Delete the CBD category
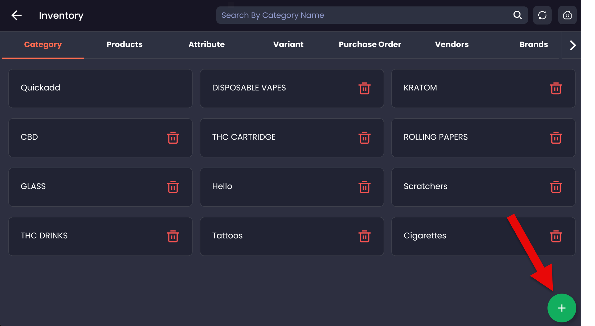The height and width of the screenshot is (326, 595). (x=173, y=138)
